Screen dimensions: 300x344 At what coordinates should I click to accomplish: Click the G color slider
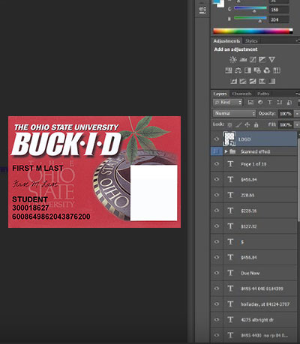(x=250, y=9)
